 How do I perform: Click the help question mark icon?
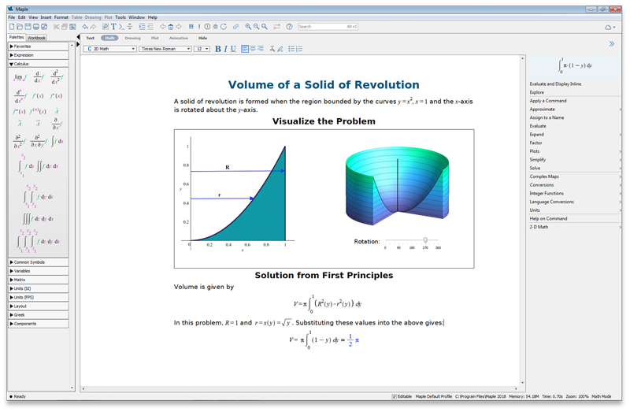[x=289, y=27]
